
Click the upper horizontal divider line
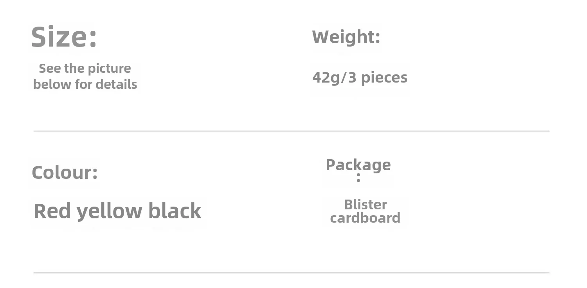(x=292, y=131)
